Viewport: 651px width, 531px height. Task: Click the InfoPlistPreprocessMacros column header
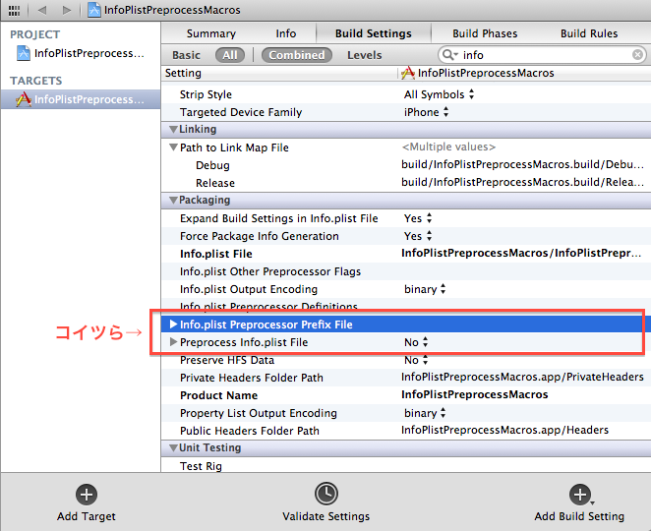click(525, 73)
